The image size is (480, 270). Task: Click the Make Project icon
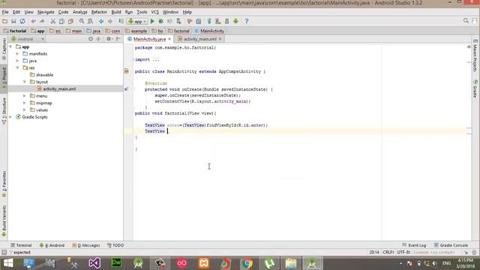pyautogui.click(x=121, y=21)
